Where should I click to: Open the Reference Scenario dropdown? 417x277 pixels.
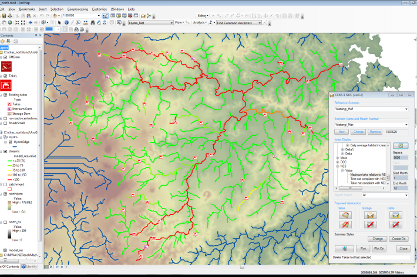tap(406, 108)
